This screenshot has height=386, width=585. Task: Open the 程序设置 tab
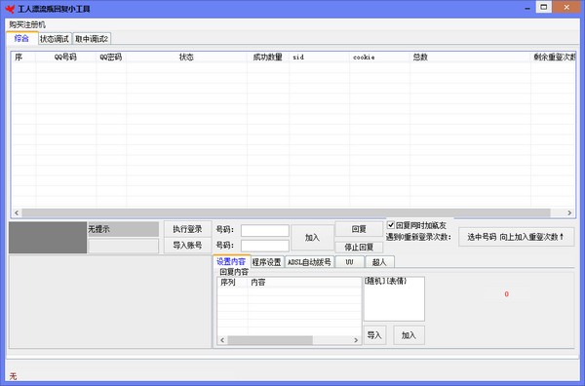point(267,262)
